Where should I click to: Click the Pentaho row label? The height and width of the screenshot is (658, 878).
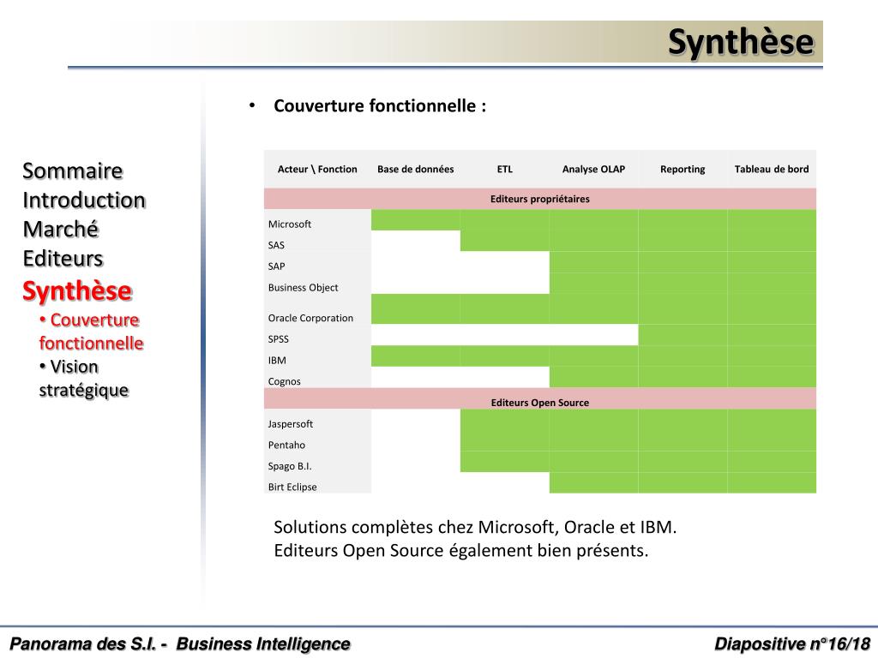coord(286,446)
